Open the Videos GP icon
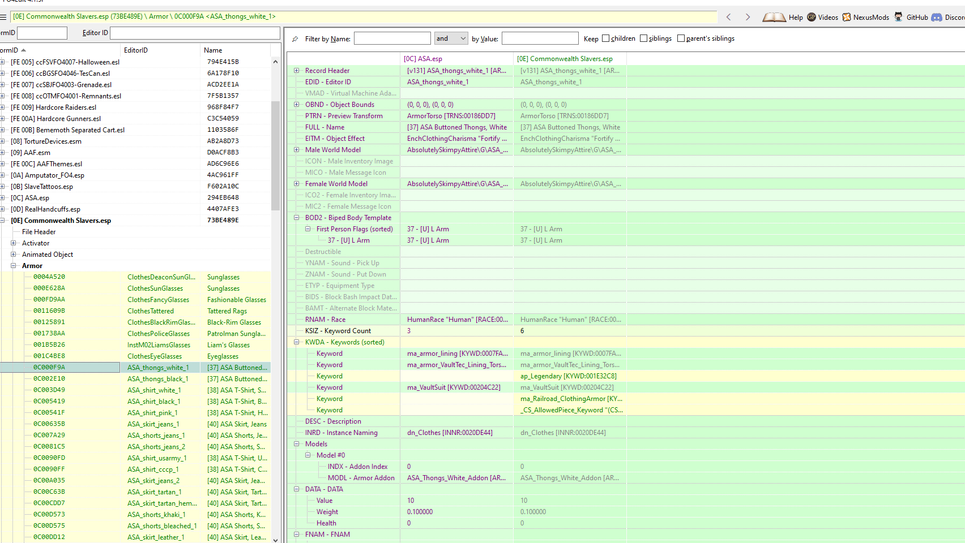Image resolution: width=965 pixels, height=543 pixels. pyautogui.click(x=812, y=17)
